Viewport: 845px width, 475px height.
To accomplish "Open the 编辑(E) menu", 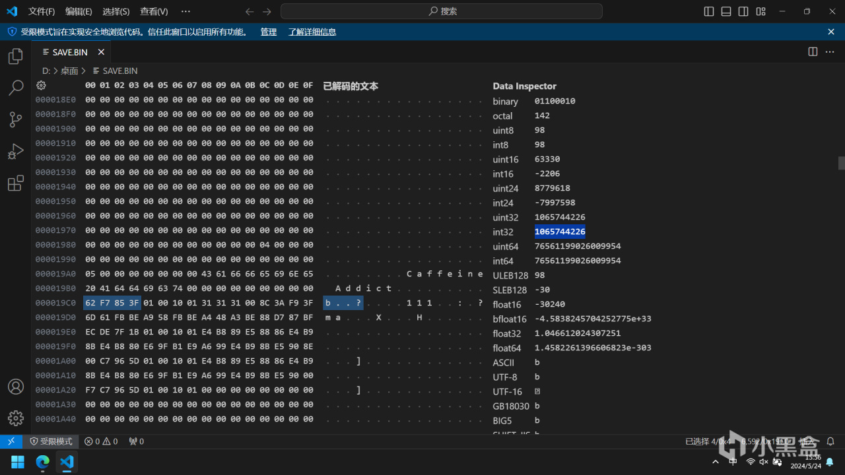I will pos(79,11).
